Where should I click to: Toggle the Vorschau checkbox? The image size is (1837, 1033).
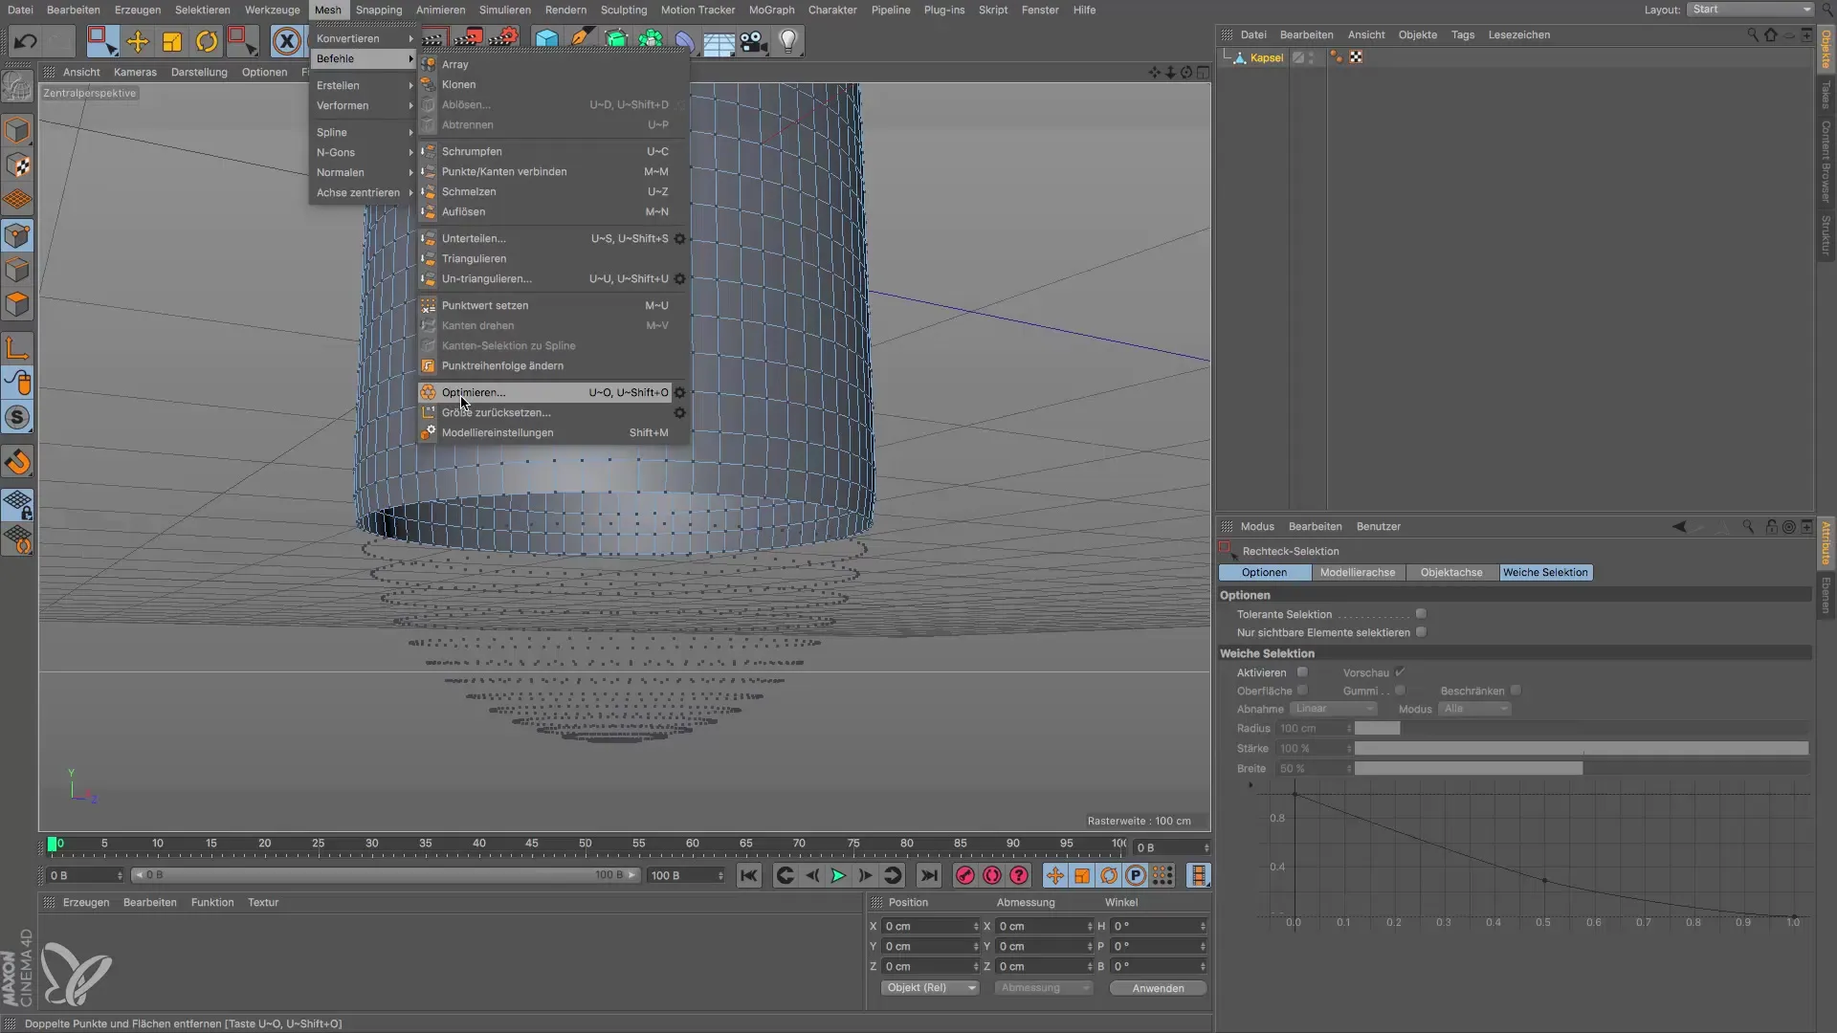[x=1400, y=672]
